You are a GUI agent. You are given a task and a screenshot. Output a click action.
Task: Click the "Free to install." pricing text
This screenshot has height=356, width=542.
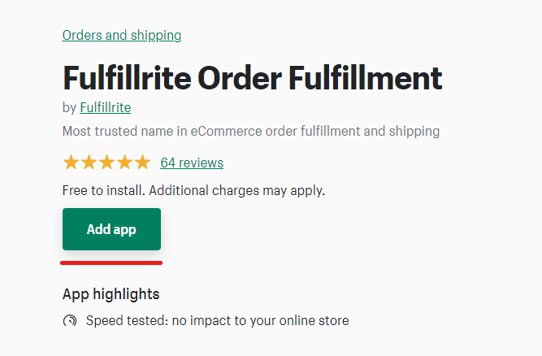[104, 190]
